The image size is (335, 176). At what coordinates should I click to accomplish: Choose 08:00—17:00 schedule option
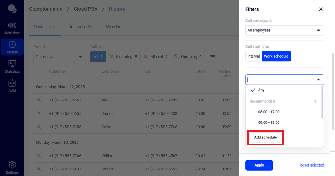[284, 112]
